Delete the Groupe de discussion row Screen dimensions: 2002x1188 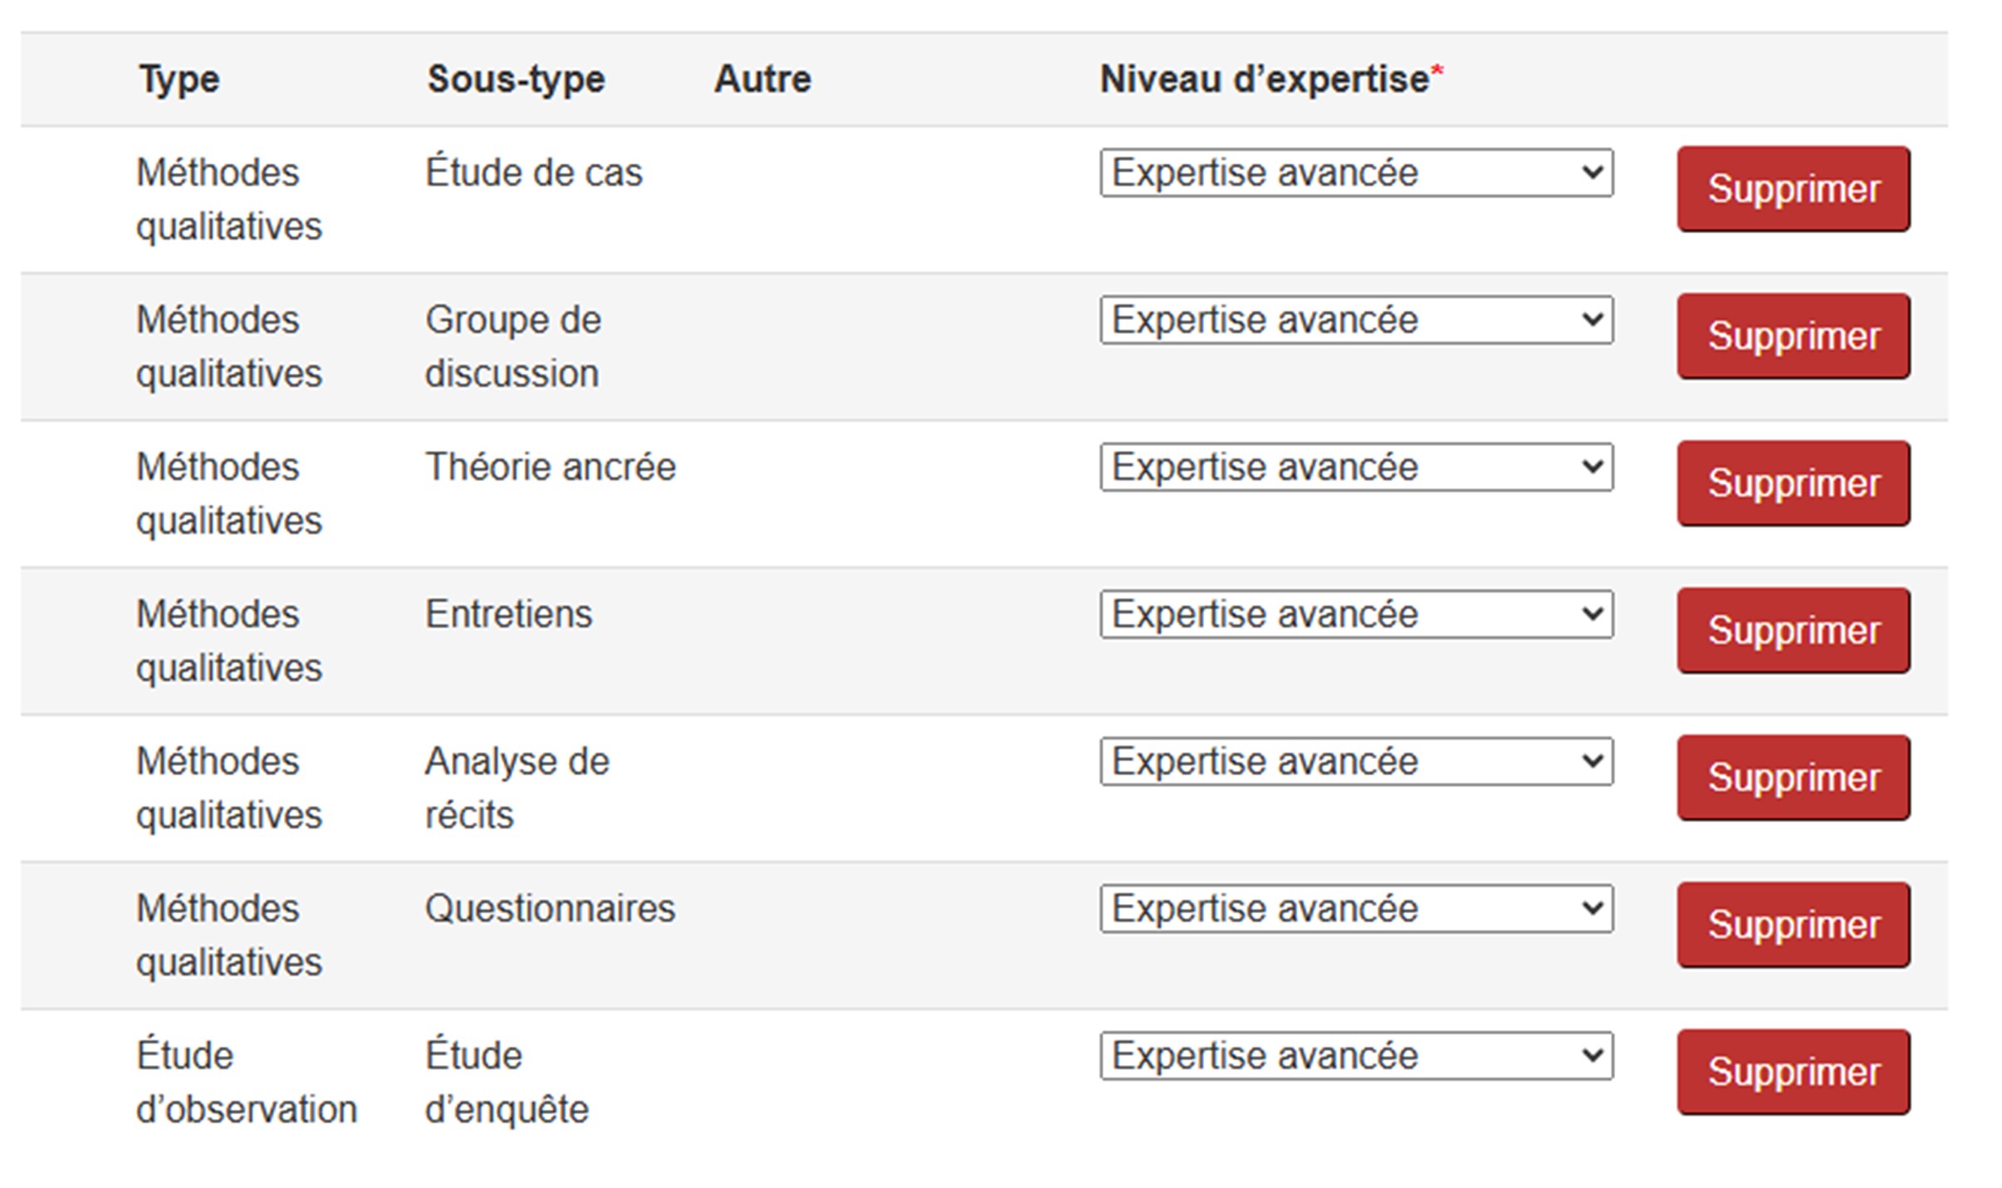[x=1793, y=336]
